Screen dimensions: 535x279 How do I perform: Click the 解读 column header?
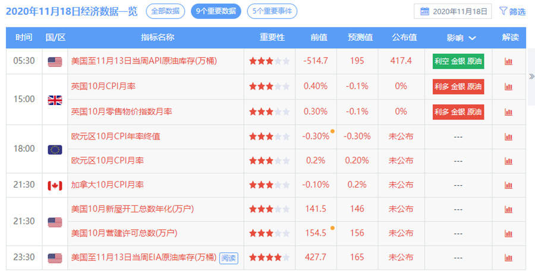pyautogui.click(x=511, y=37)
